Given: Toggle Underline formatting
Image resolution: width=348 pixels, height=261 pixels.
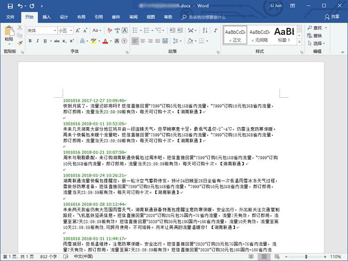Looking at the screenshot, I should coord(45,41).
